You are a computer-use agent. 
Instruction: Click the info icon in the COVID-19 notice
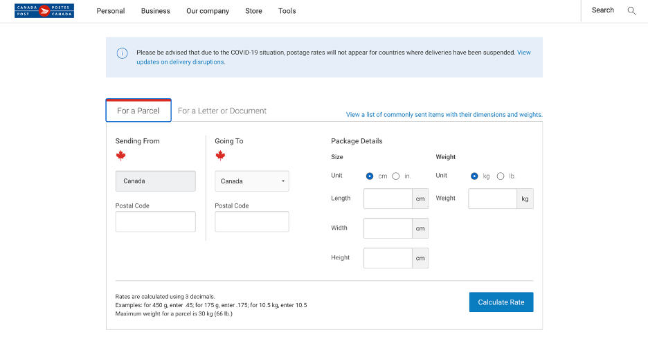pos(122,53)
